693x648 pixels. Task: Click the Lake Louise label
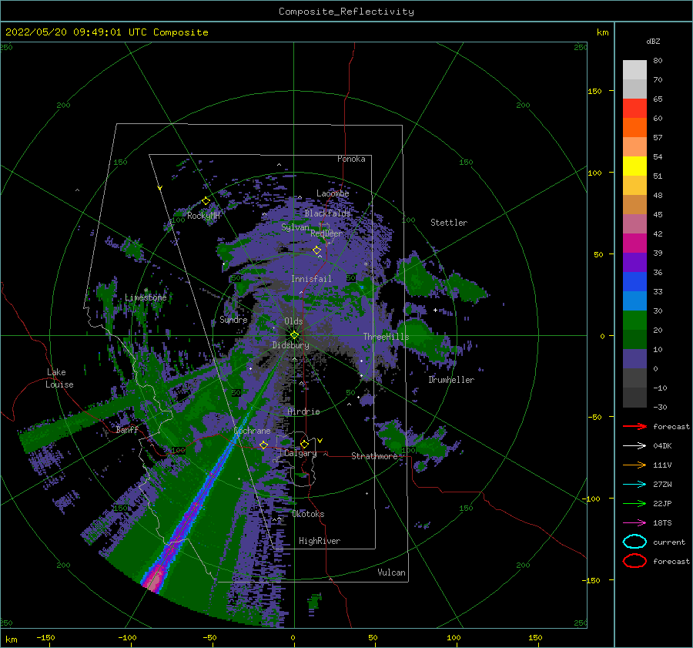[x=59, y=378]
